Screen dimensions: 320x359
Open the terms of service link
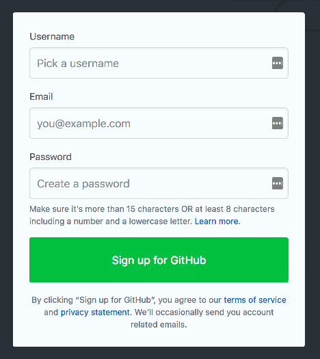coord(255,300)
